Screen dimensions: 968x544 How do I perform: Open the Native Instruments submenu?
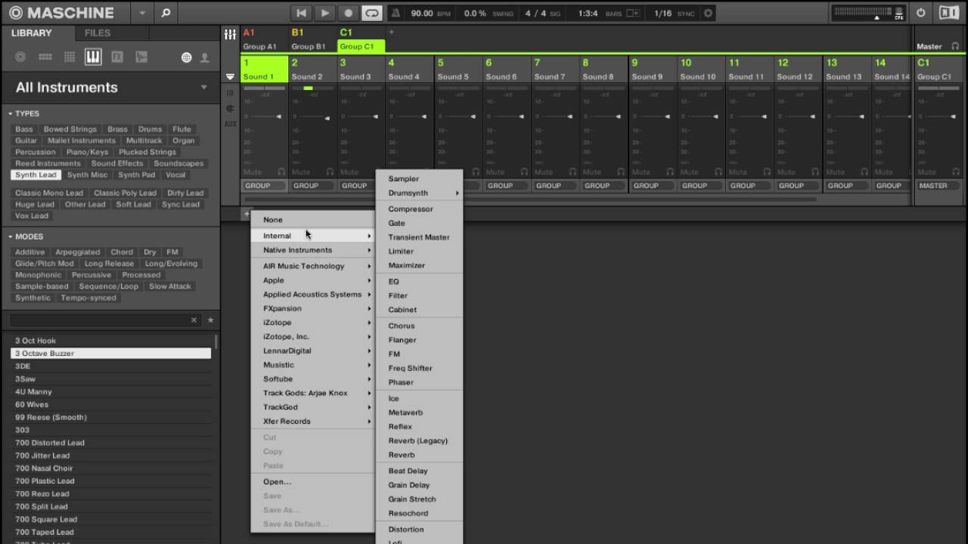pos(312,250)
